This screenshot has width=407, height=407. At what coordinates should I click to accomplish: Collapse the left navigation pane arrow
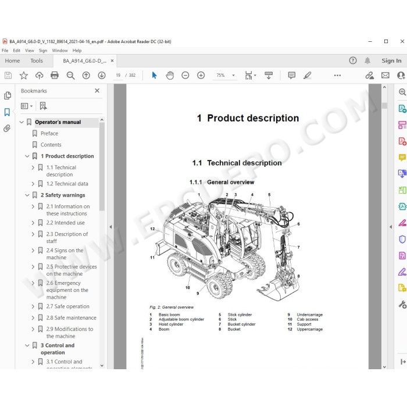(x=110, y=227)
